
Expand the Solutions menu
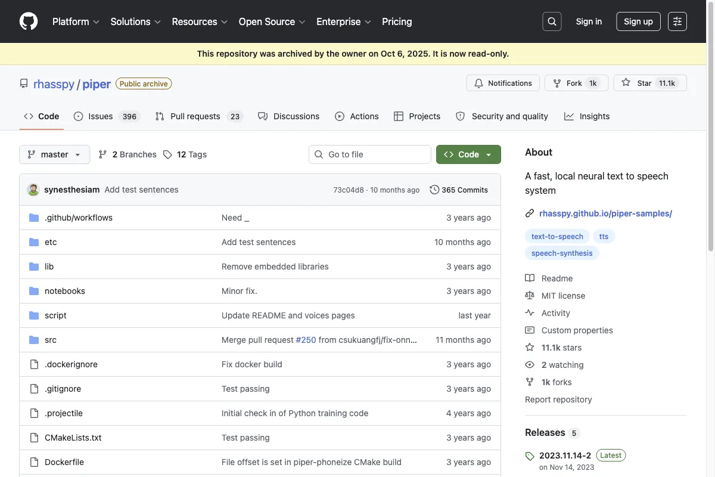[x=136, y=21]
